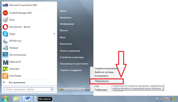Click the Schematic program icon
Image resolution: width=178 pixels, height=102 pixels.
click(5, 69)
